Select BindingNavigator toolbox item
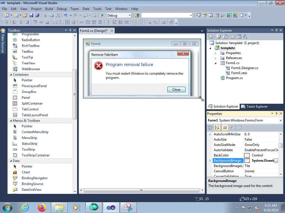This screenshot has height=213, width=285. (x=35, y=178)
